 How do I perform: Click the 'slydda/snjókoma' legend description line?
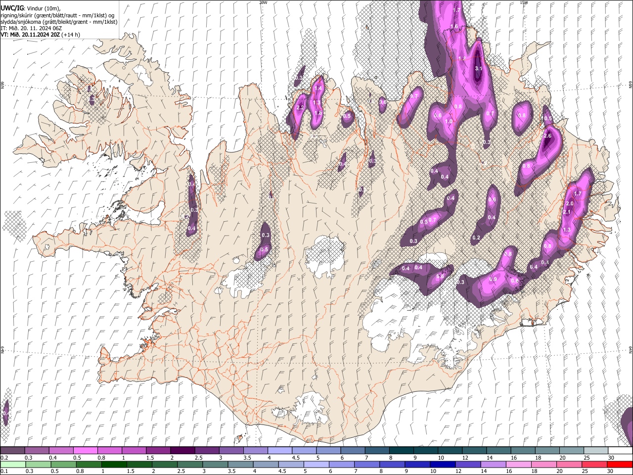(59, 22)
